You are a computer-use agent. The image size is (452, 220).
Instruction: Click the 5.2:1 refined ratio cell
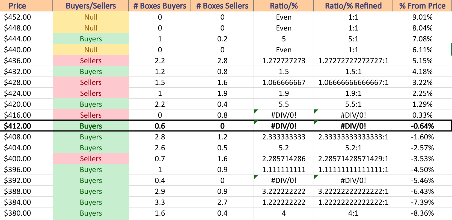pos(353,148)
